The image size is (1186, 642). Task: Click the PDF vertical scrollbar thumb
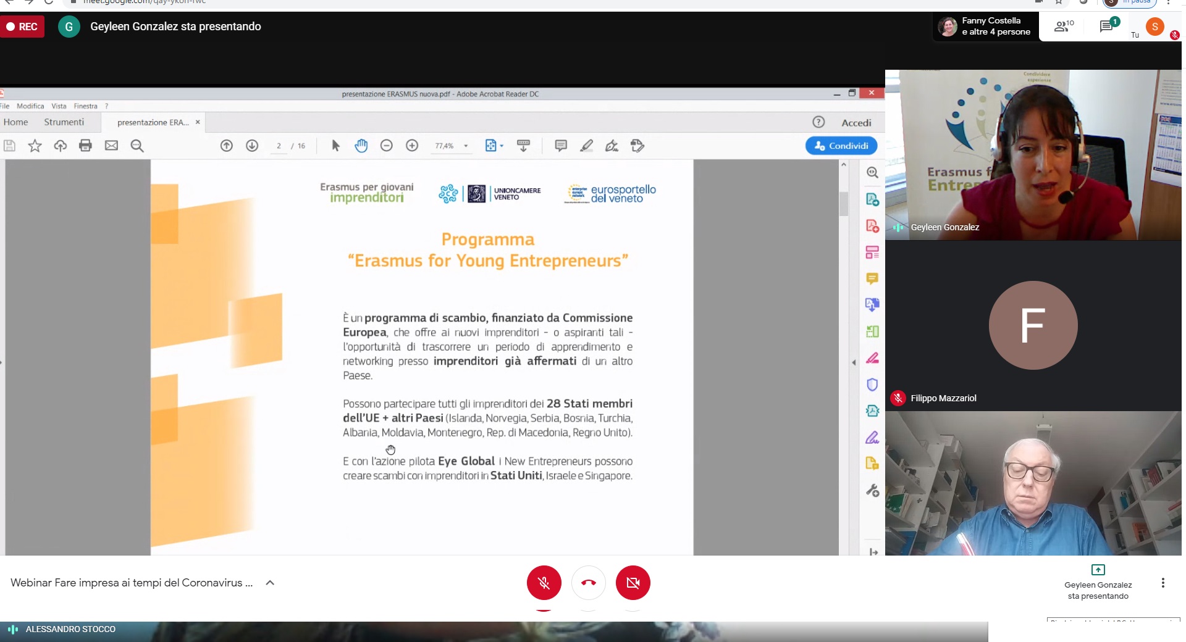click(844, 204)
